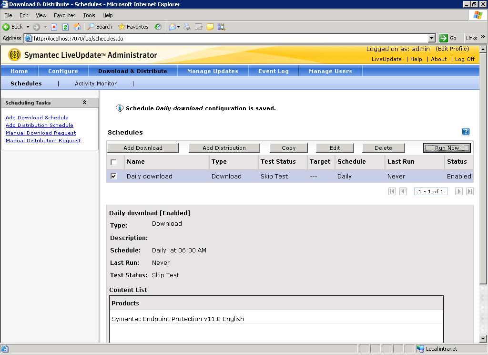Go to previous page of schedules
Screen dimensions: 488x355
[x=403, y=191]
